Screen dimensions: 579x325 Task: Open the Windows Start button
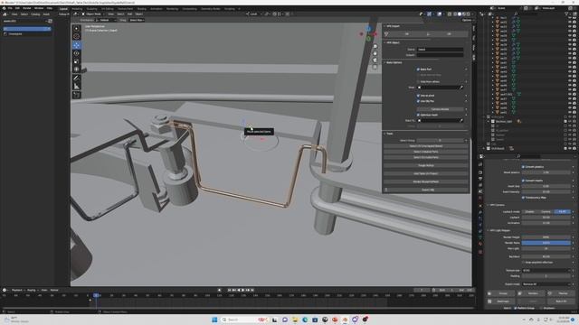[x=214, y=320]
